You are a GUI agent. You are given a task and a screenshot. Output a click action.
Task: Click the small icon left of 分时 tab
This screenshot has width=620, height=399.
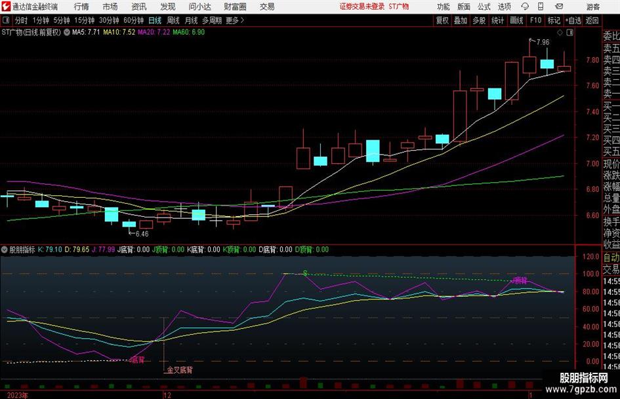(x=6, y=20)
